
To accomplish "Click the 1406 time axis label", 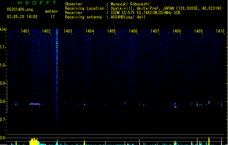I will pyautogui.click(x=133, y=31).
